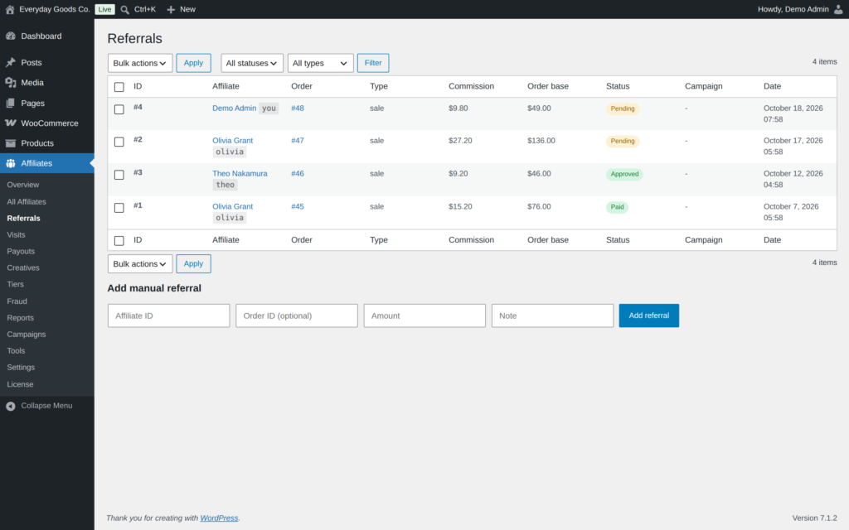Screen dimensions: 849x530
Task: Click the October 12, 2026 date cell
Action: [x=793, y=179]
